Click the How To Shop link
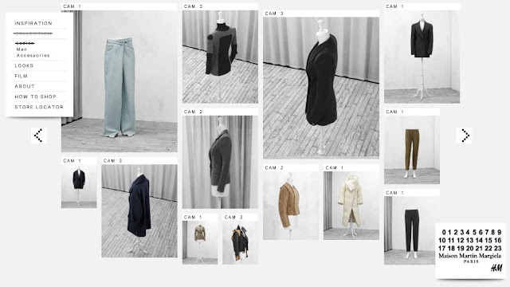The width and height of the screenshot is (510, 287). 35,96
